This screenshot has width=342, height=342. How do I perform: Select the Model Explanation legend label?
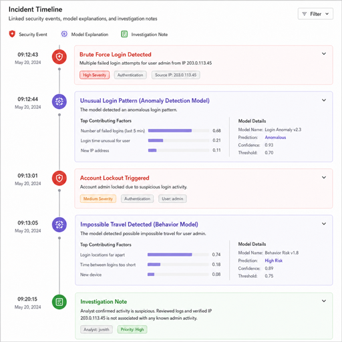tap(90, 35)
